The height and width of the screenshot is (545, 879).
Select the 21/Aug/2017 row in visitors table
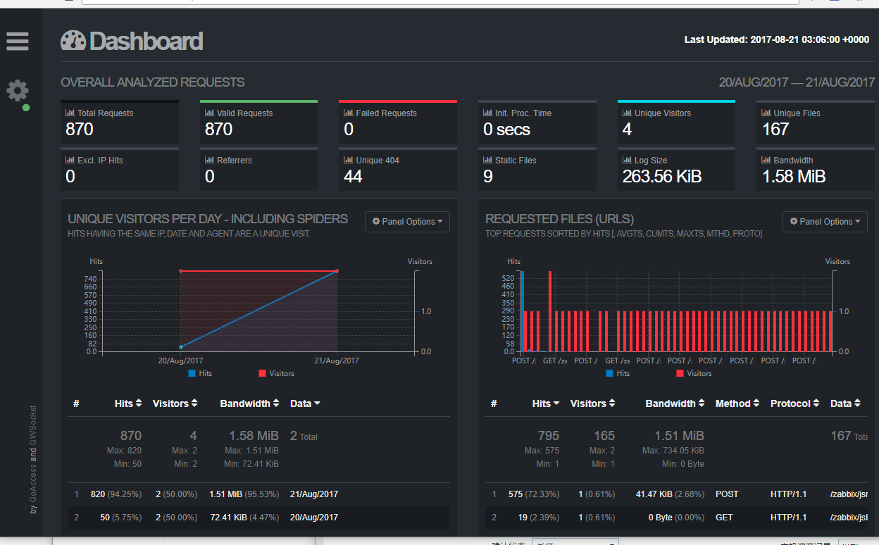[x=258, y=494]
